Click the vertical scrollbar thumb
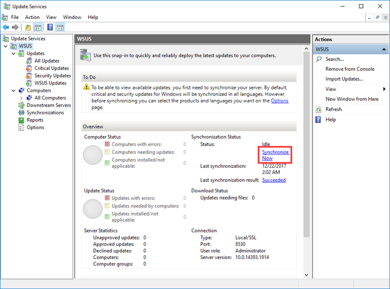 click(x=307, y=145)
